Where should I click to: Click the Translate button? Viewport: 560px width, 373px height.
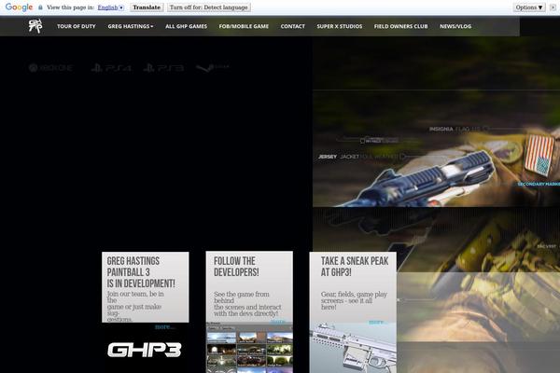click(147, 7)
